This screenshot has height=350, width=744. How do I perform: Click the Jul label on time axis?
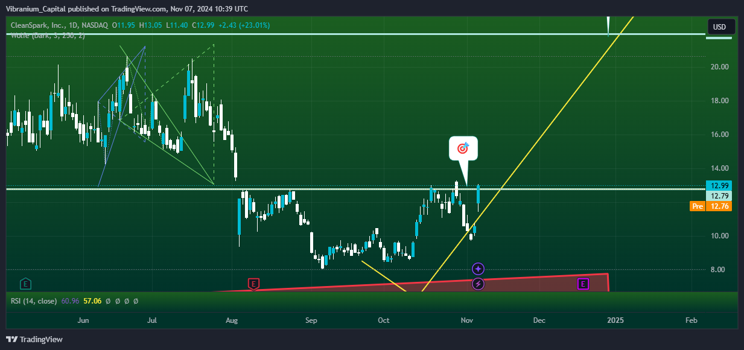pos(152,320)
